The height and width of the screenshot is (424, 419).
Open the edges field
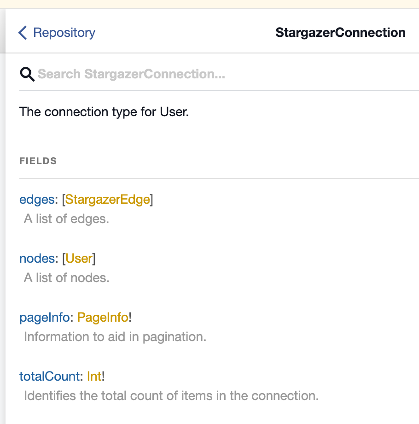click(x=37, y=200)
